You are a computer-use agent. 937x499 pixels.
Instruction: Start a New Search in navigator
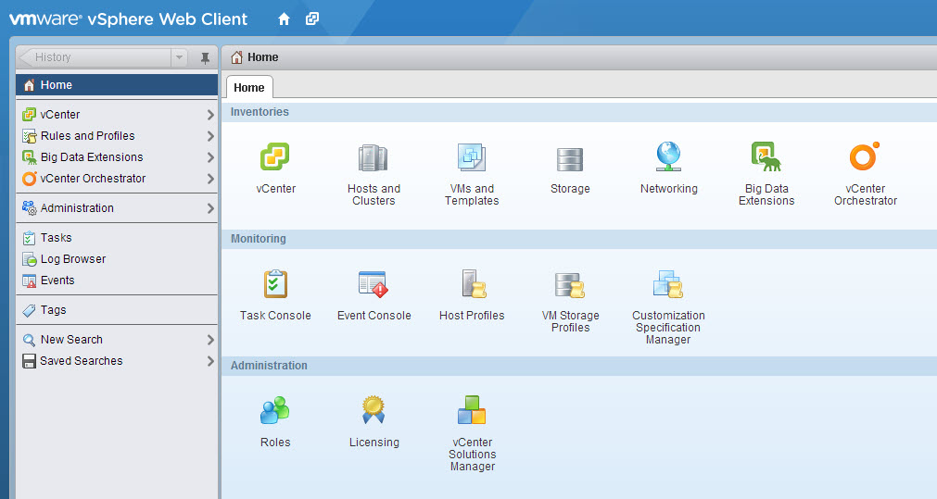[117, 340]
